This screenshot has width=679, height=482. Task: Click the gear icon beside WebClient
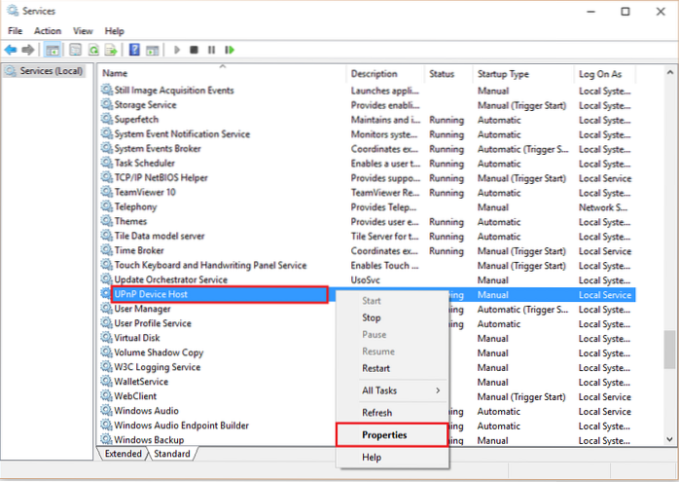(x=106, y=395)
